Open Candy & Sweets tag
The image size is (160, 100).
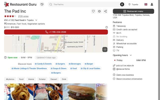point(43,64)
